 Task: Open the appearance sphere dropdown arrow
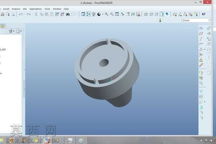102,14
